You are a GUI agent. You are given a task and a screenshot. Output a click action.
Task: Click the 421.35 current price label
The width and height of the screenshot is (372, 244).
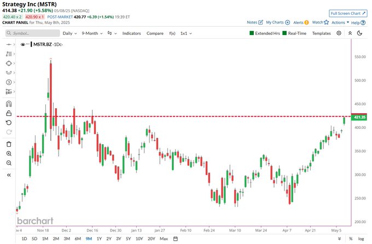point(359,117)
